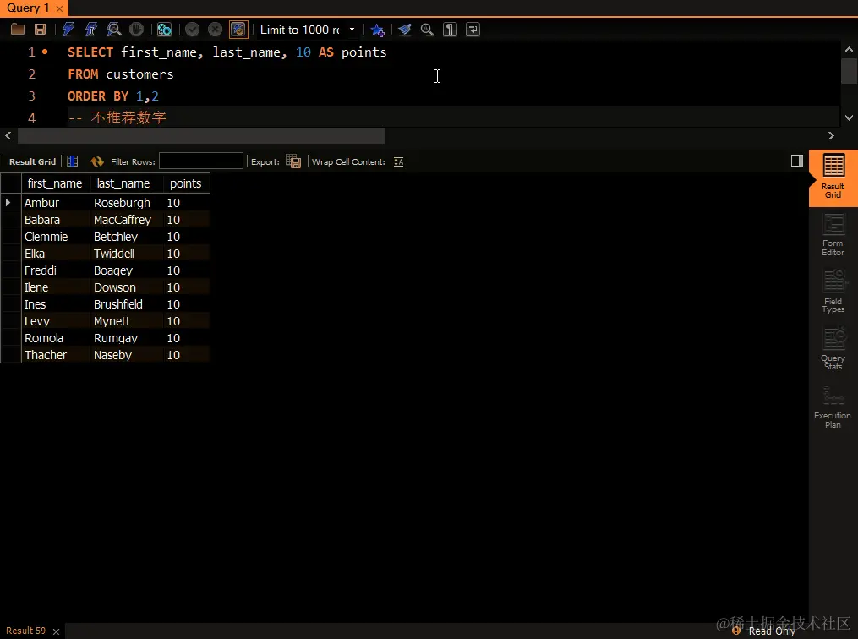
Task: Focus the Filter Rows input field
Action: click(x=201, y=161)
